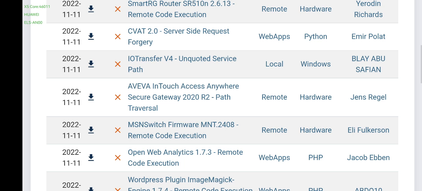
Task: Download the CVAT 2.0 exploit file
Action: point(91,37)
